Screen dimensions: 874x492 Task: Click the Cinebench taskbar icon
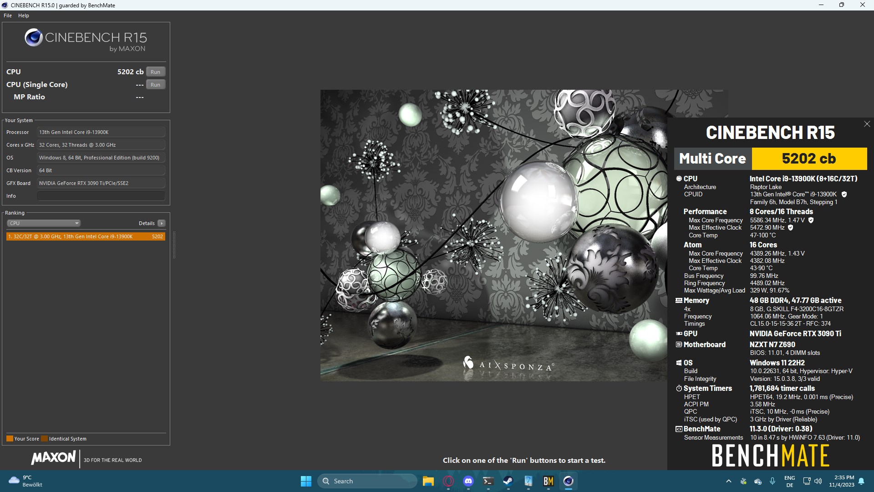click(568, 481)
